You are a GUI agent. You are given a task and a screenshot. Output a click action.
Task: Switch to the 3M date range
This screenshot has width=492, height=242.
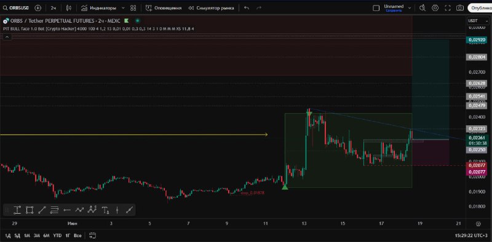tap(37, 235)
